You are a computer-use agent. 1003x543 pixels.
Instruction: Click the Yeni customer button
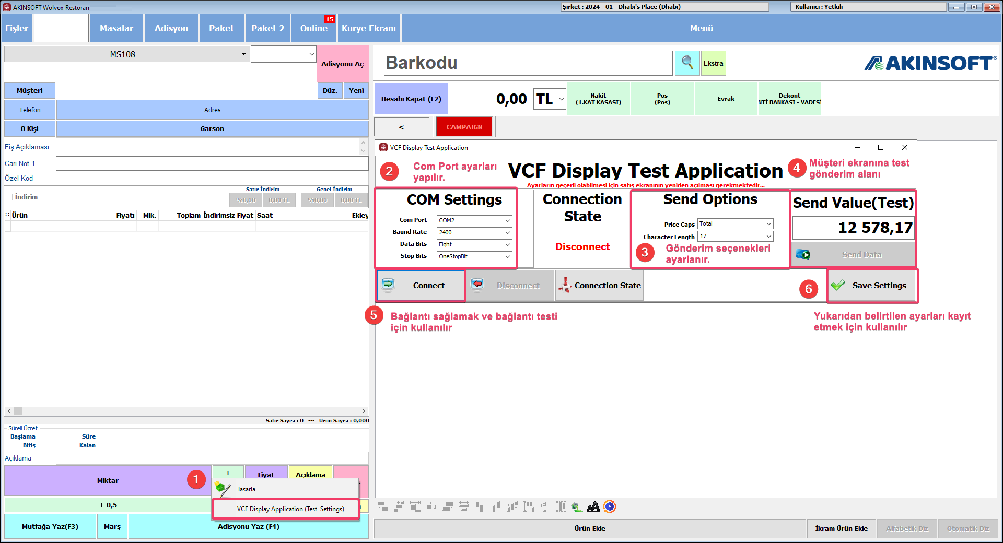coord(356,90)
